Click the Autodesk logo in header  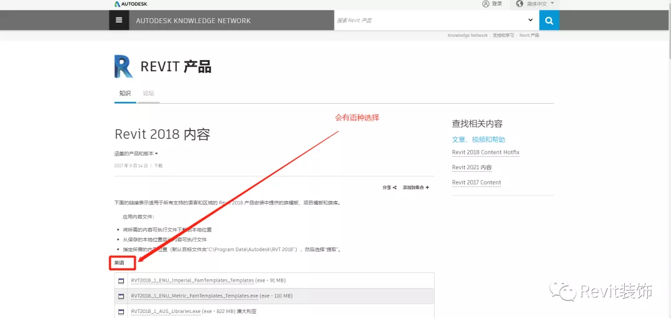coord(130,4)
